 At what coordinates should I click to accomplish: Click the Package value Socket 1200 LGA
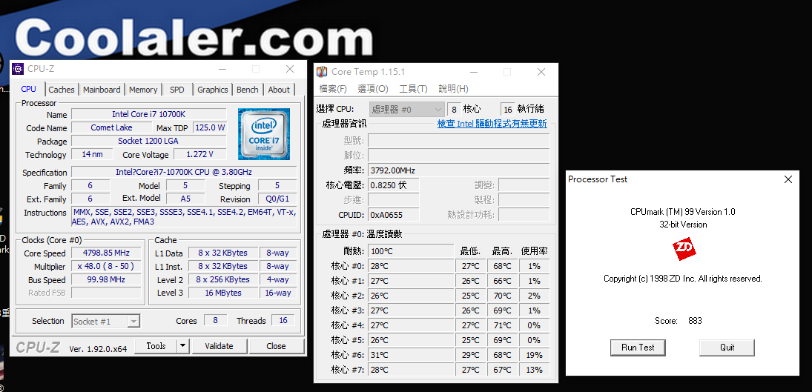coord(148,142)
